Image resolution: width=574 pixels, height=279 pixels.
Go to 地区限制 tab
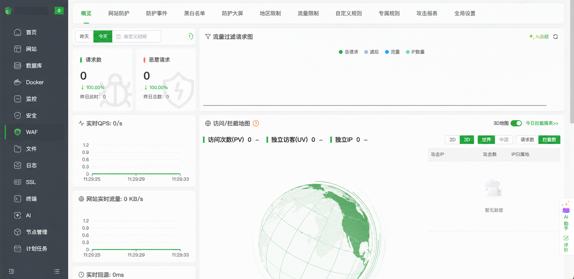[x=270, y=13]
